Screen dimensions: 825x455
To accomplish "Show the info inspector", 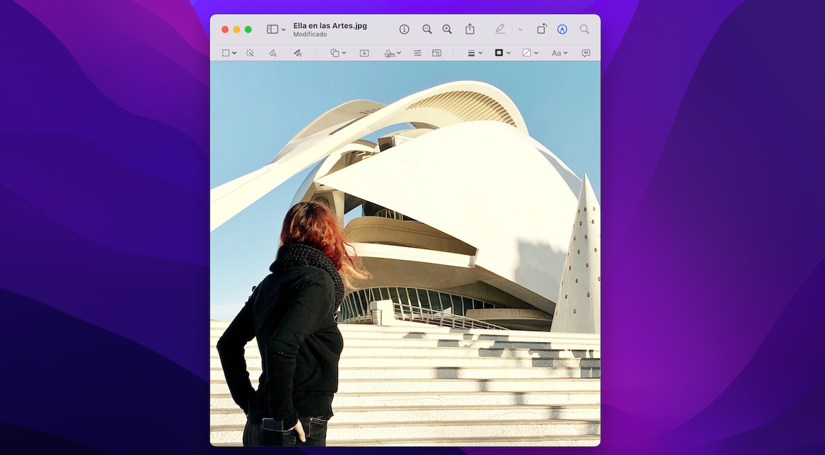I will click(404, 29).
